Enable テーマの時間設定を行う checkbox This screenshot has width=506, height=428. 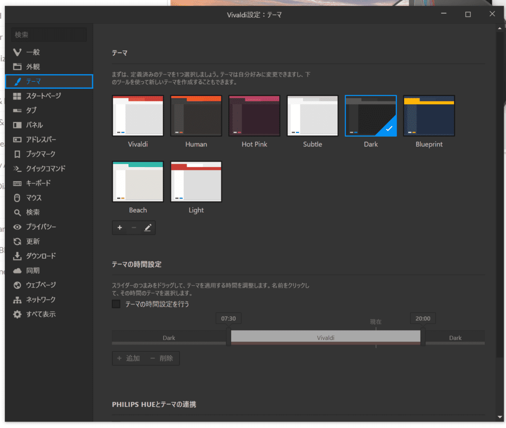coord(116,304)
